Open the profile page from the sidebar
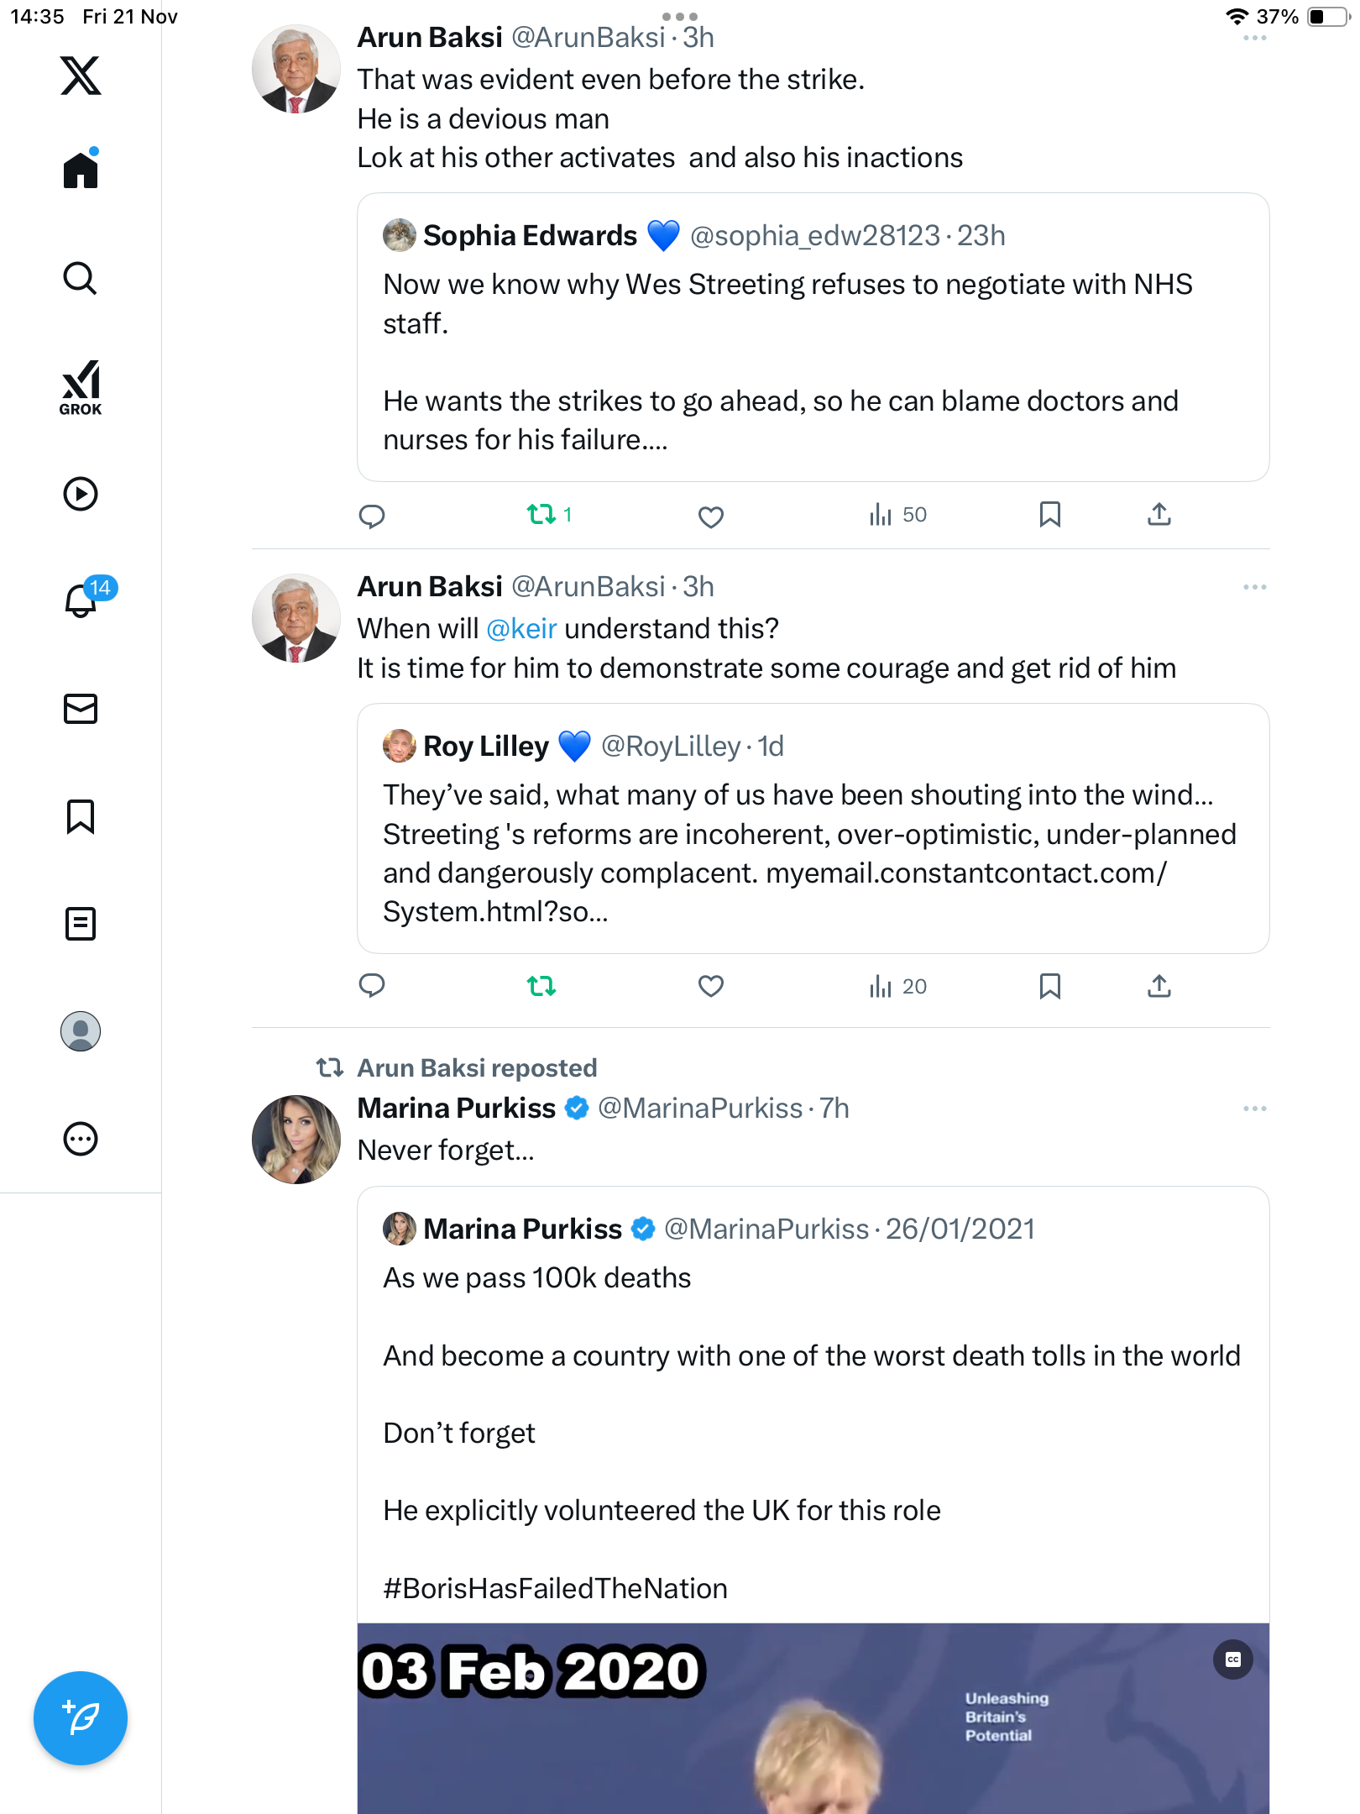Viewport: 1360px width, 1814px height. 81,1031
